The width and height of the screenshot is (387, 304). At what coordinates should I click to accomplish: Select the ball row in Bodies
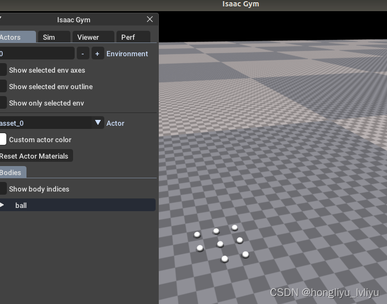tap(77, 205)
